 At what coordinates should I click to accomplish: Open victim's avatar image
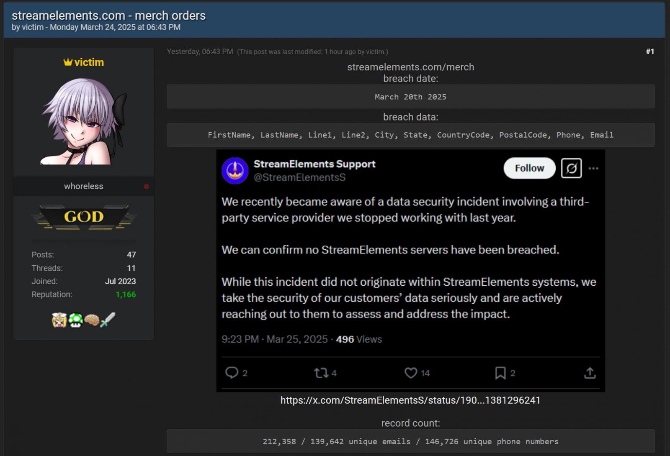84,121
